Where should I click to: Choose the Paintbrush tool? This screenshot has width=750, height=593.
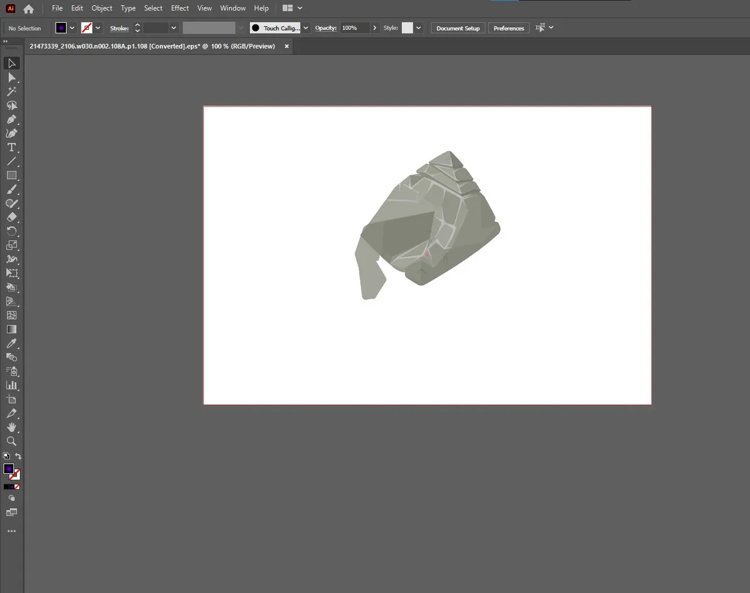[x=12, y=190]
